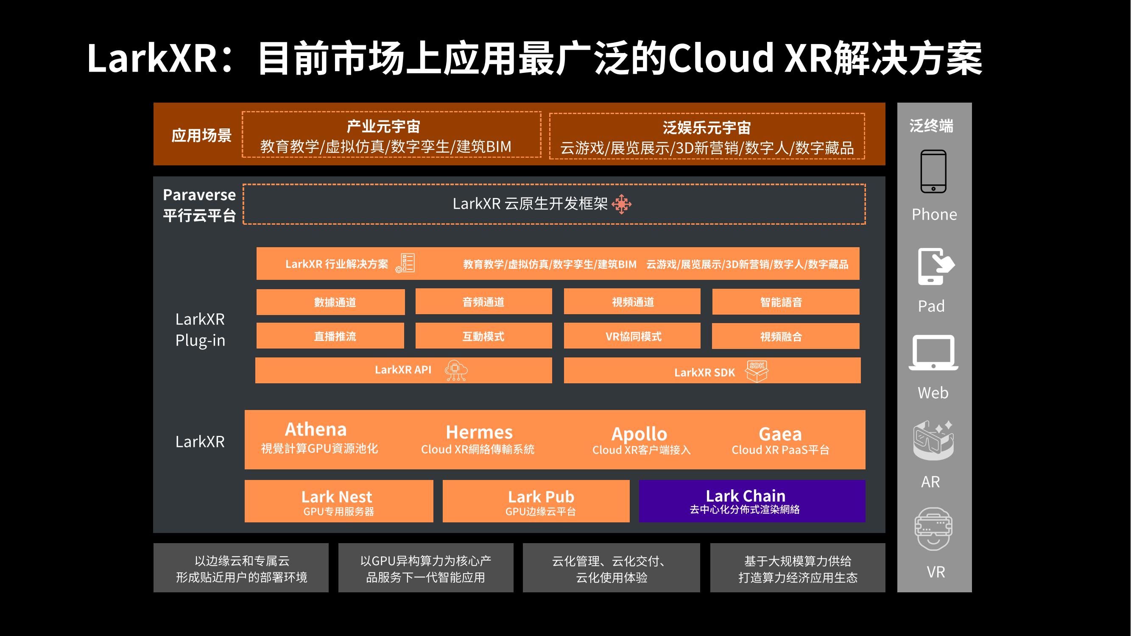Viewport: 1131px width, 636px height.
Task: Click the 泛娱乐元宇宙 dashed box
Action: 707,137
